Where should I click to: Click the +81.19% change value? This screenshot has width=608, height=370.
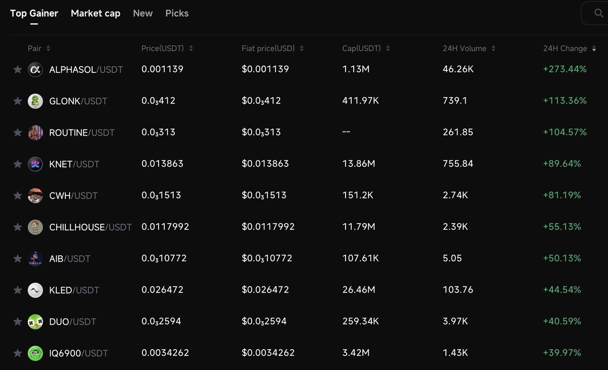pyautogui.click(x=562, y=195)
